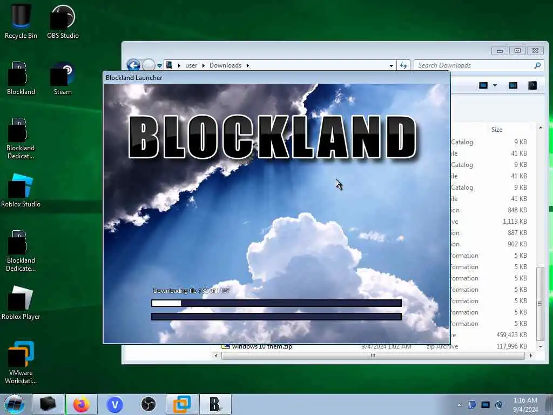Click the power plug tray icon
This screenshot has width=553, height=415.
[x=498, y=405]
